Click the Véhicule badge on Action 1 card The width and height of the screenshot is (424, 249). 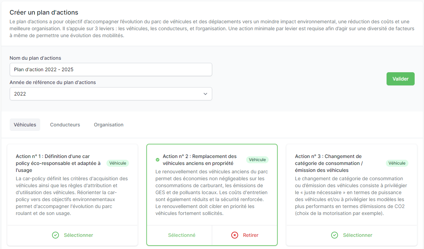[x=118, y=163]
